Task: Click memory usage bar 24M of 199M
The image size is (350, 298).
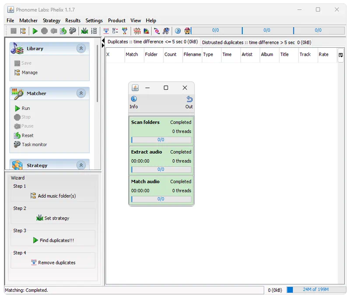Action: pyautogui.click(x=316, y=290)
